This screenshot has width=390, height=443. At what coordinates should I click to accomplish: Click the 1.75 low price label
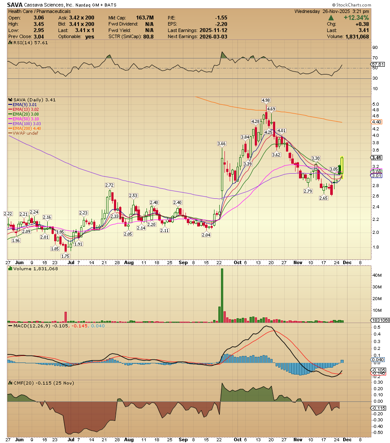(65, 256)
